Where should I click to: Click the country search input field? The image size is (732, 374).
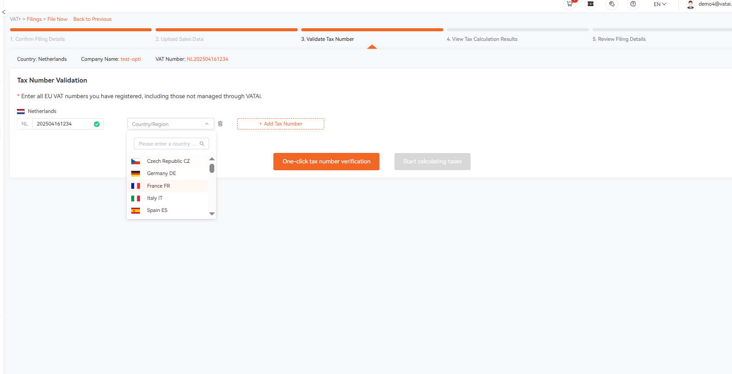click(x=171, y=144)
